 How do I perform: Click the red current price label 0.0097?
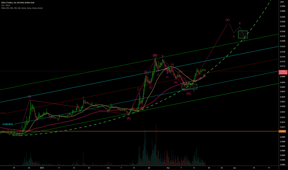283,72
